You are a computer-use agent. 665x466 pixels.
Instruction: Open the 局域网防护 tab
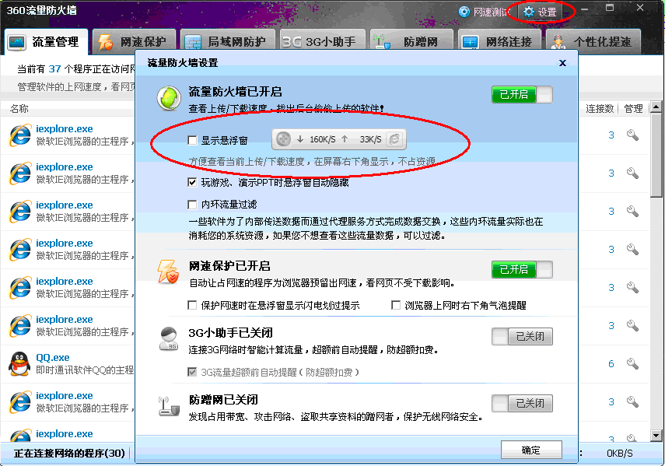pyautogui.click(x=227, y=41)
